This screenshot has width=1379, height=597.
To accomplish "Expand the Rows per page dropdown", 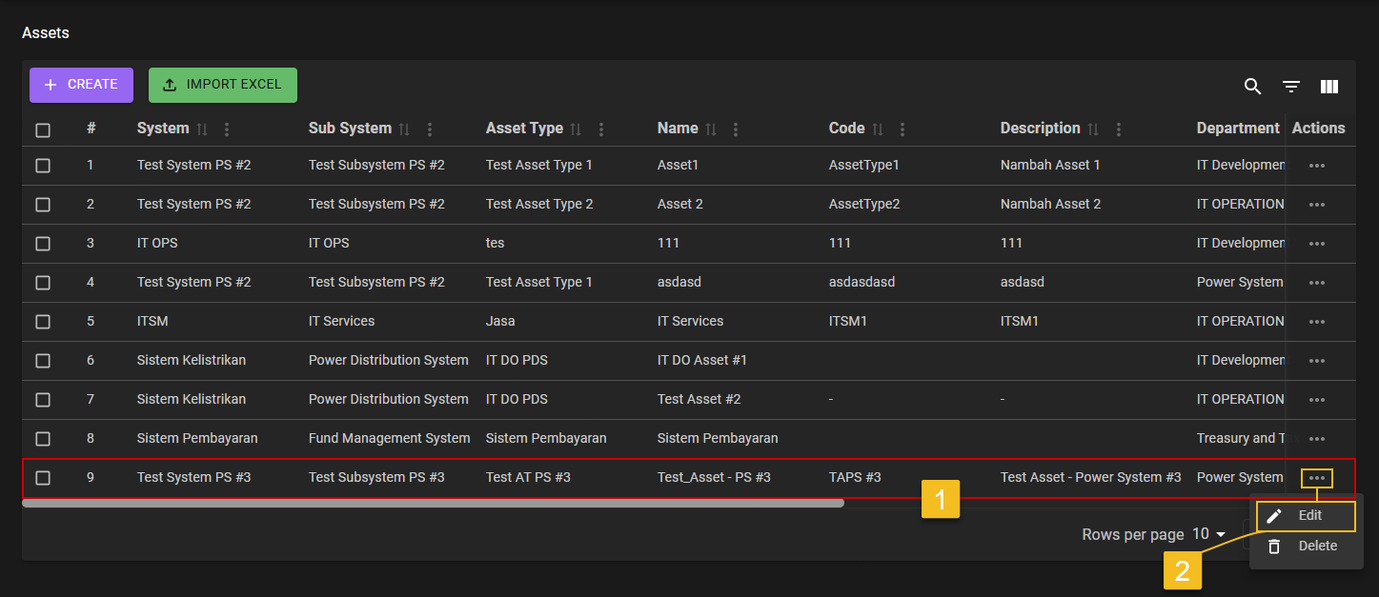I will pyautogui.click(x=1209, y=535).
